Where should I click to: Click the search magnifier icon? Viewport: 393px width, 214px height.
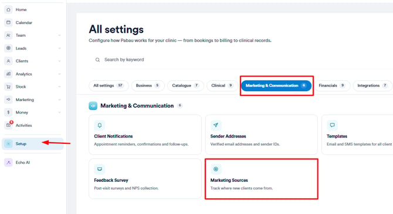pyautogui.click(x=97, y=60)
